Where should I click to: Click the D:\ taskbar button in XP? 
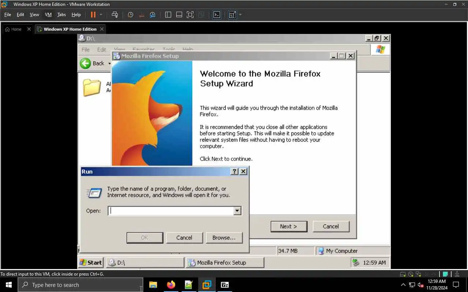(x=145, y=262)
